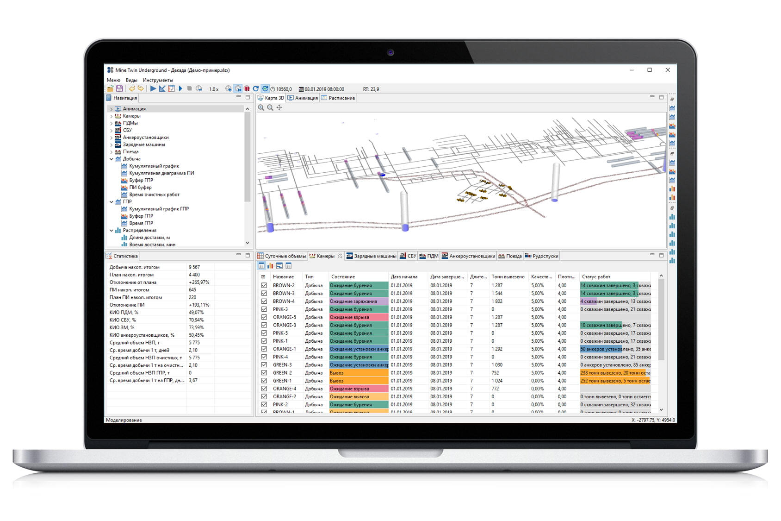Expand the Камеры item in navigation tree

click(x=111, y=116)
